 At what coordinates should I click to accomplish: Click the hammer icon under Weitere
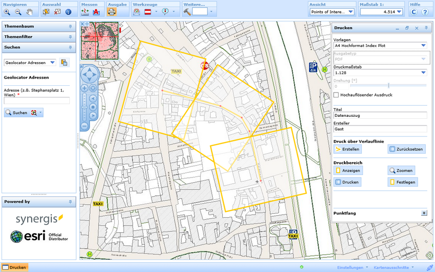pyautogui.click(x=187, y=12)
